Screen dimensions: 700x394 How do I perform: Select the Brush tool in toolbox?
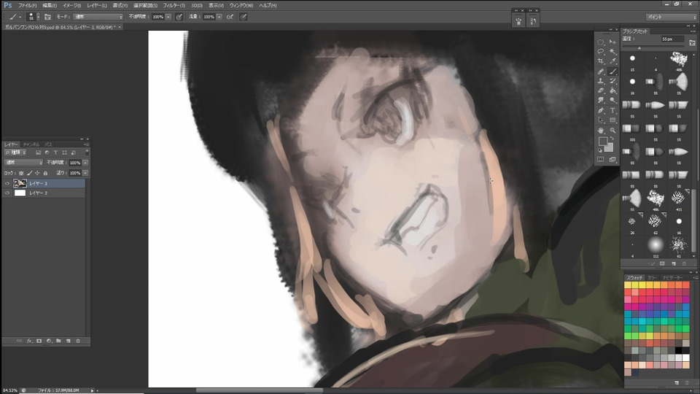(x=612, y=72)
